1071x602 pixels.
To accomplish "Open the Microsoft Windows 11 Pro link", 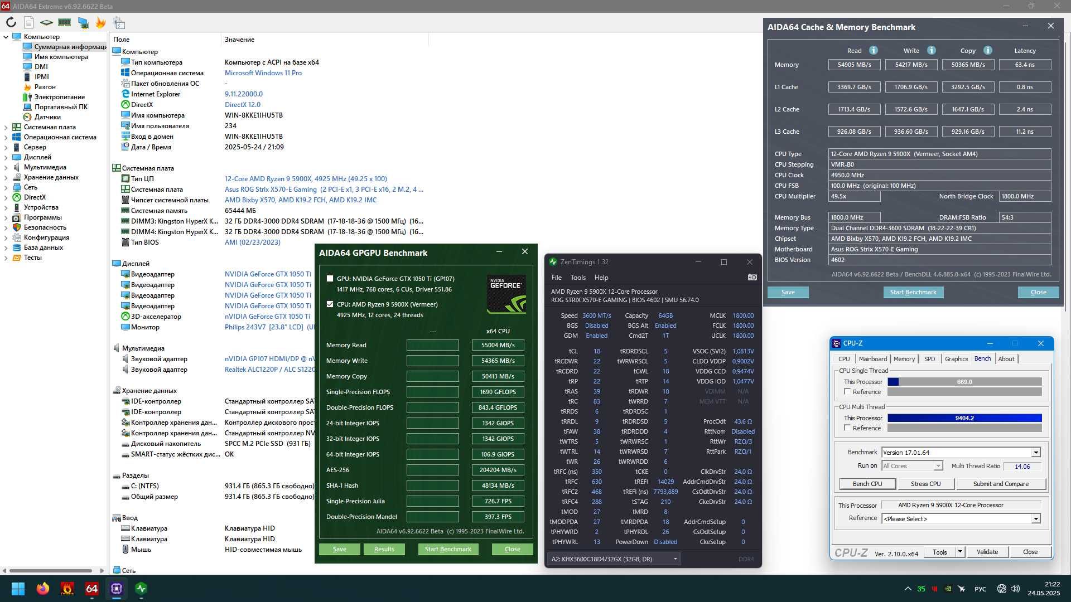I will [x=263, y=73].
